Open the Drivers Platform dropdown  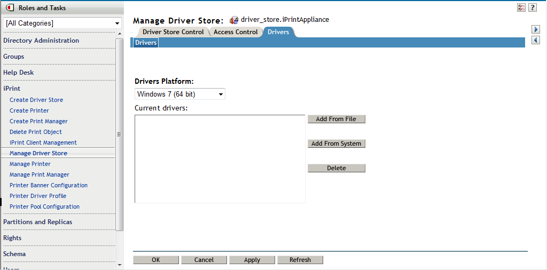pos(180,94)
